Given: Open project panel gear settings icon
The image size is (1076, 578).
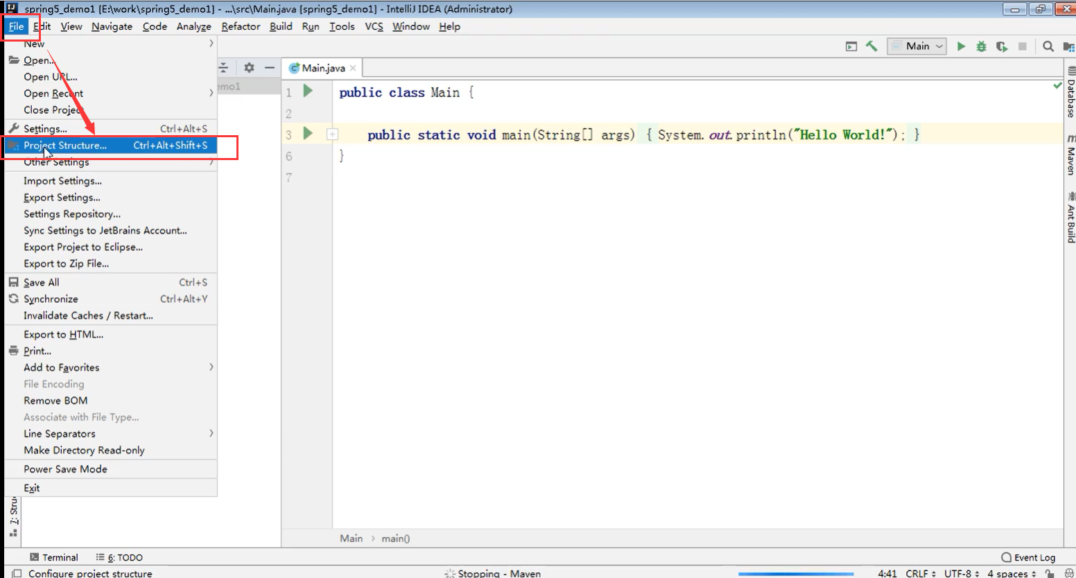Looking at the screenshot, I should tap(249, 67).
